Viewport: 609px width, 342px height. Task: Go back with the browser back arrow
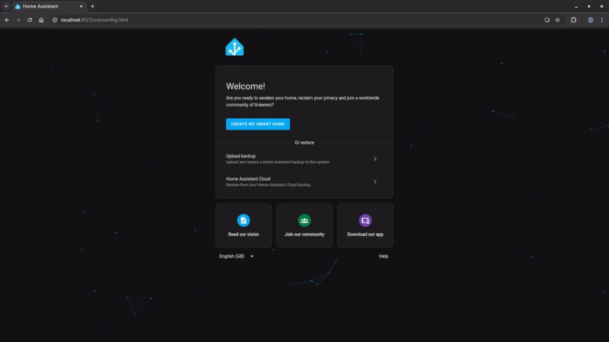pos(7,20)
